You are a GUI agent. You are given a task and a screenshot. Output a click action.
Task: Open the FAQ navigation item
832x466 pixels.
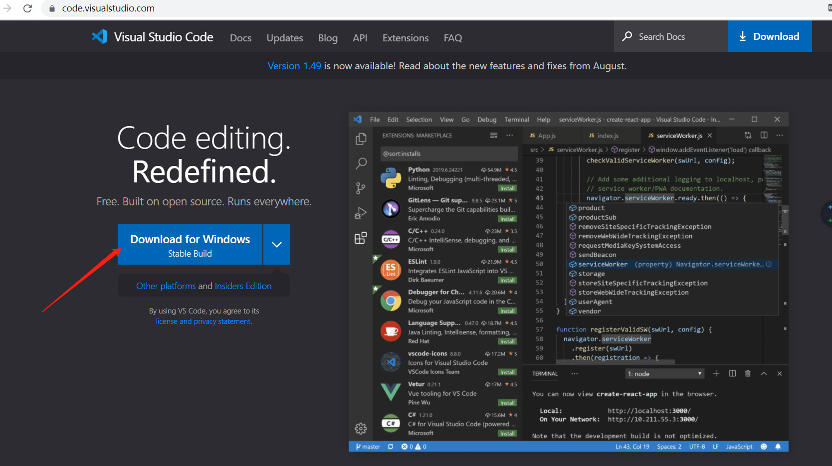pyautogui.click(x=453, y=38)
